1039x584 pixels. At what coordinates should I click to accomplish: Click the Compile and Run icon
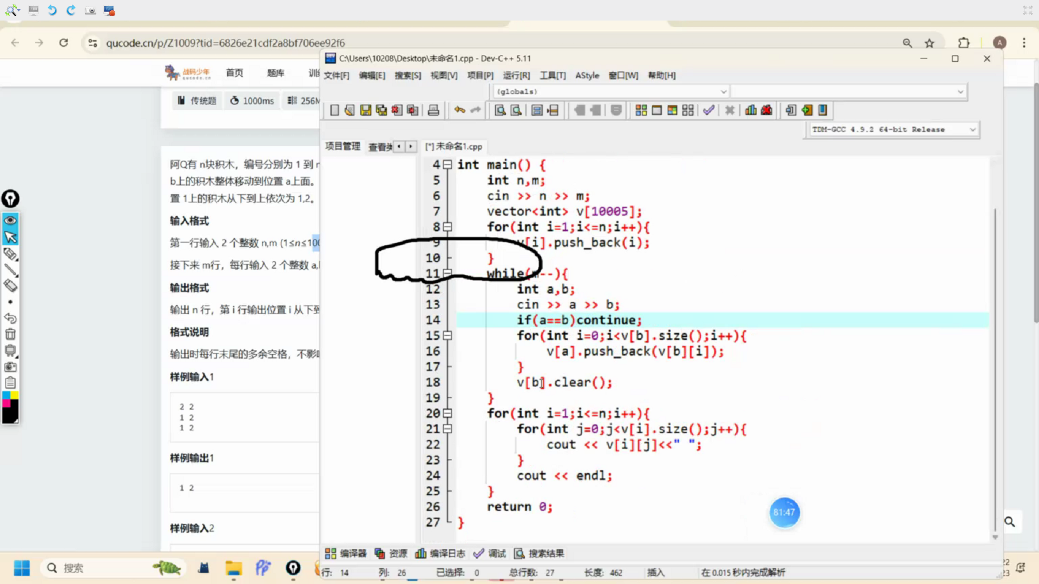(x=672, y=110)
